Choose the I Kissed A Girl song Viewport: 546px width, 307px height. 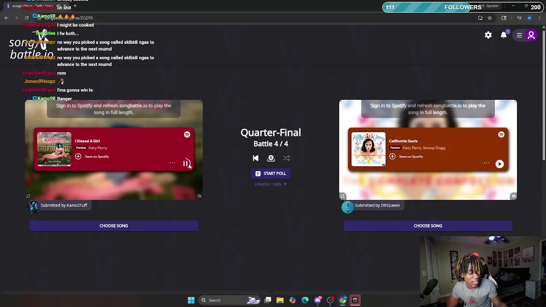(x=114, y=226)
